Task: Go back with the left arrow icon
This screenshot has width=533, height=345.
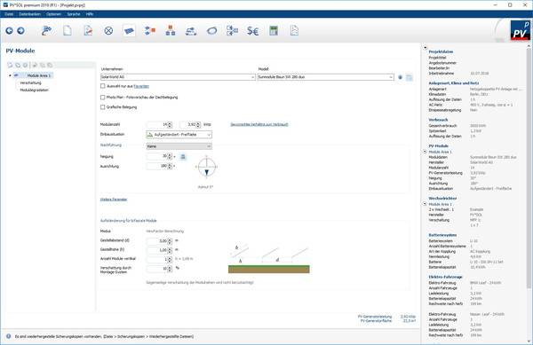Action: point(9,31)
